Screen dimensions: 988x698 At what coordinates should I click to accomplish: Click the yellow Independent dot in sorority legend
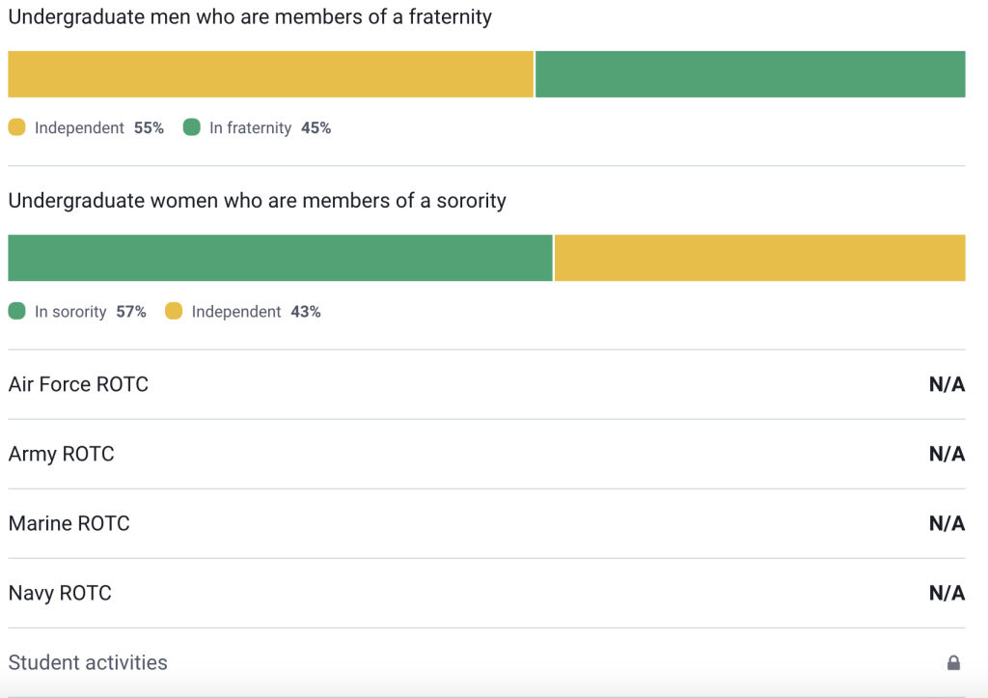coord(174,311)
